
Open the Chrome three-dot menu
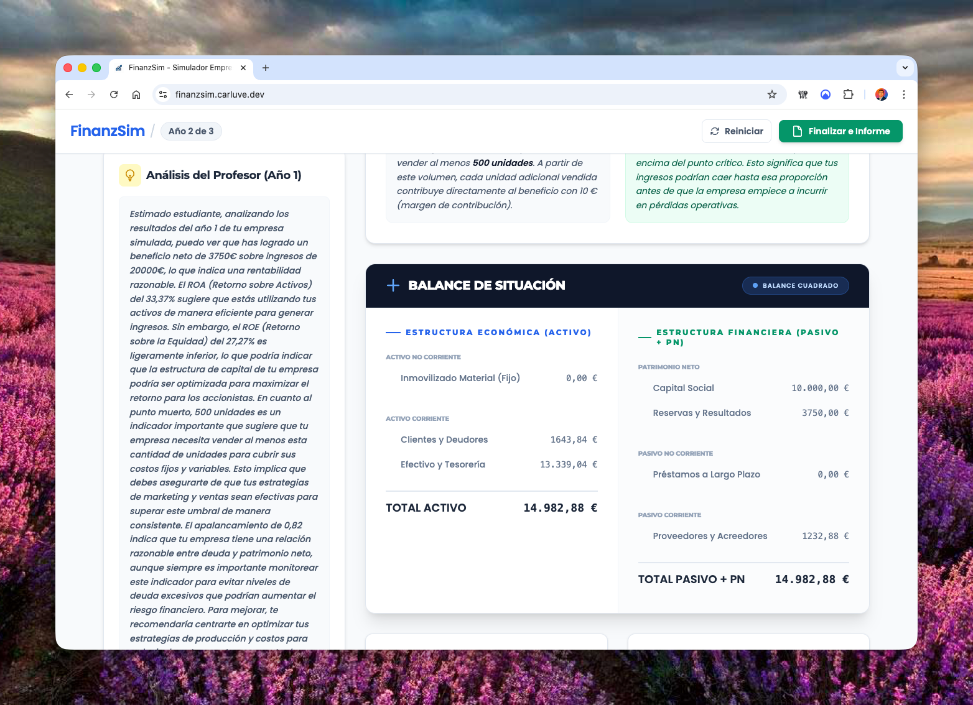904,94
